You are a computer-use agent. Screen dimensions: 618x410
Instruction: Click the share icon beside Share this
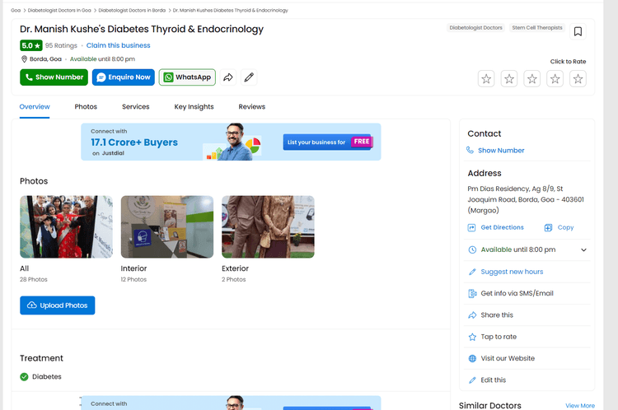pyautogui.click(x=472, y=315)
